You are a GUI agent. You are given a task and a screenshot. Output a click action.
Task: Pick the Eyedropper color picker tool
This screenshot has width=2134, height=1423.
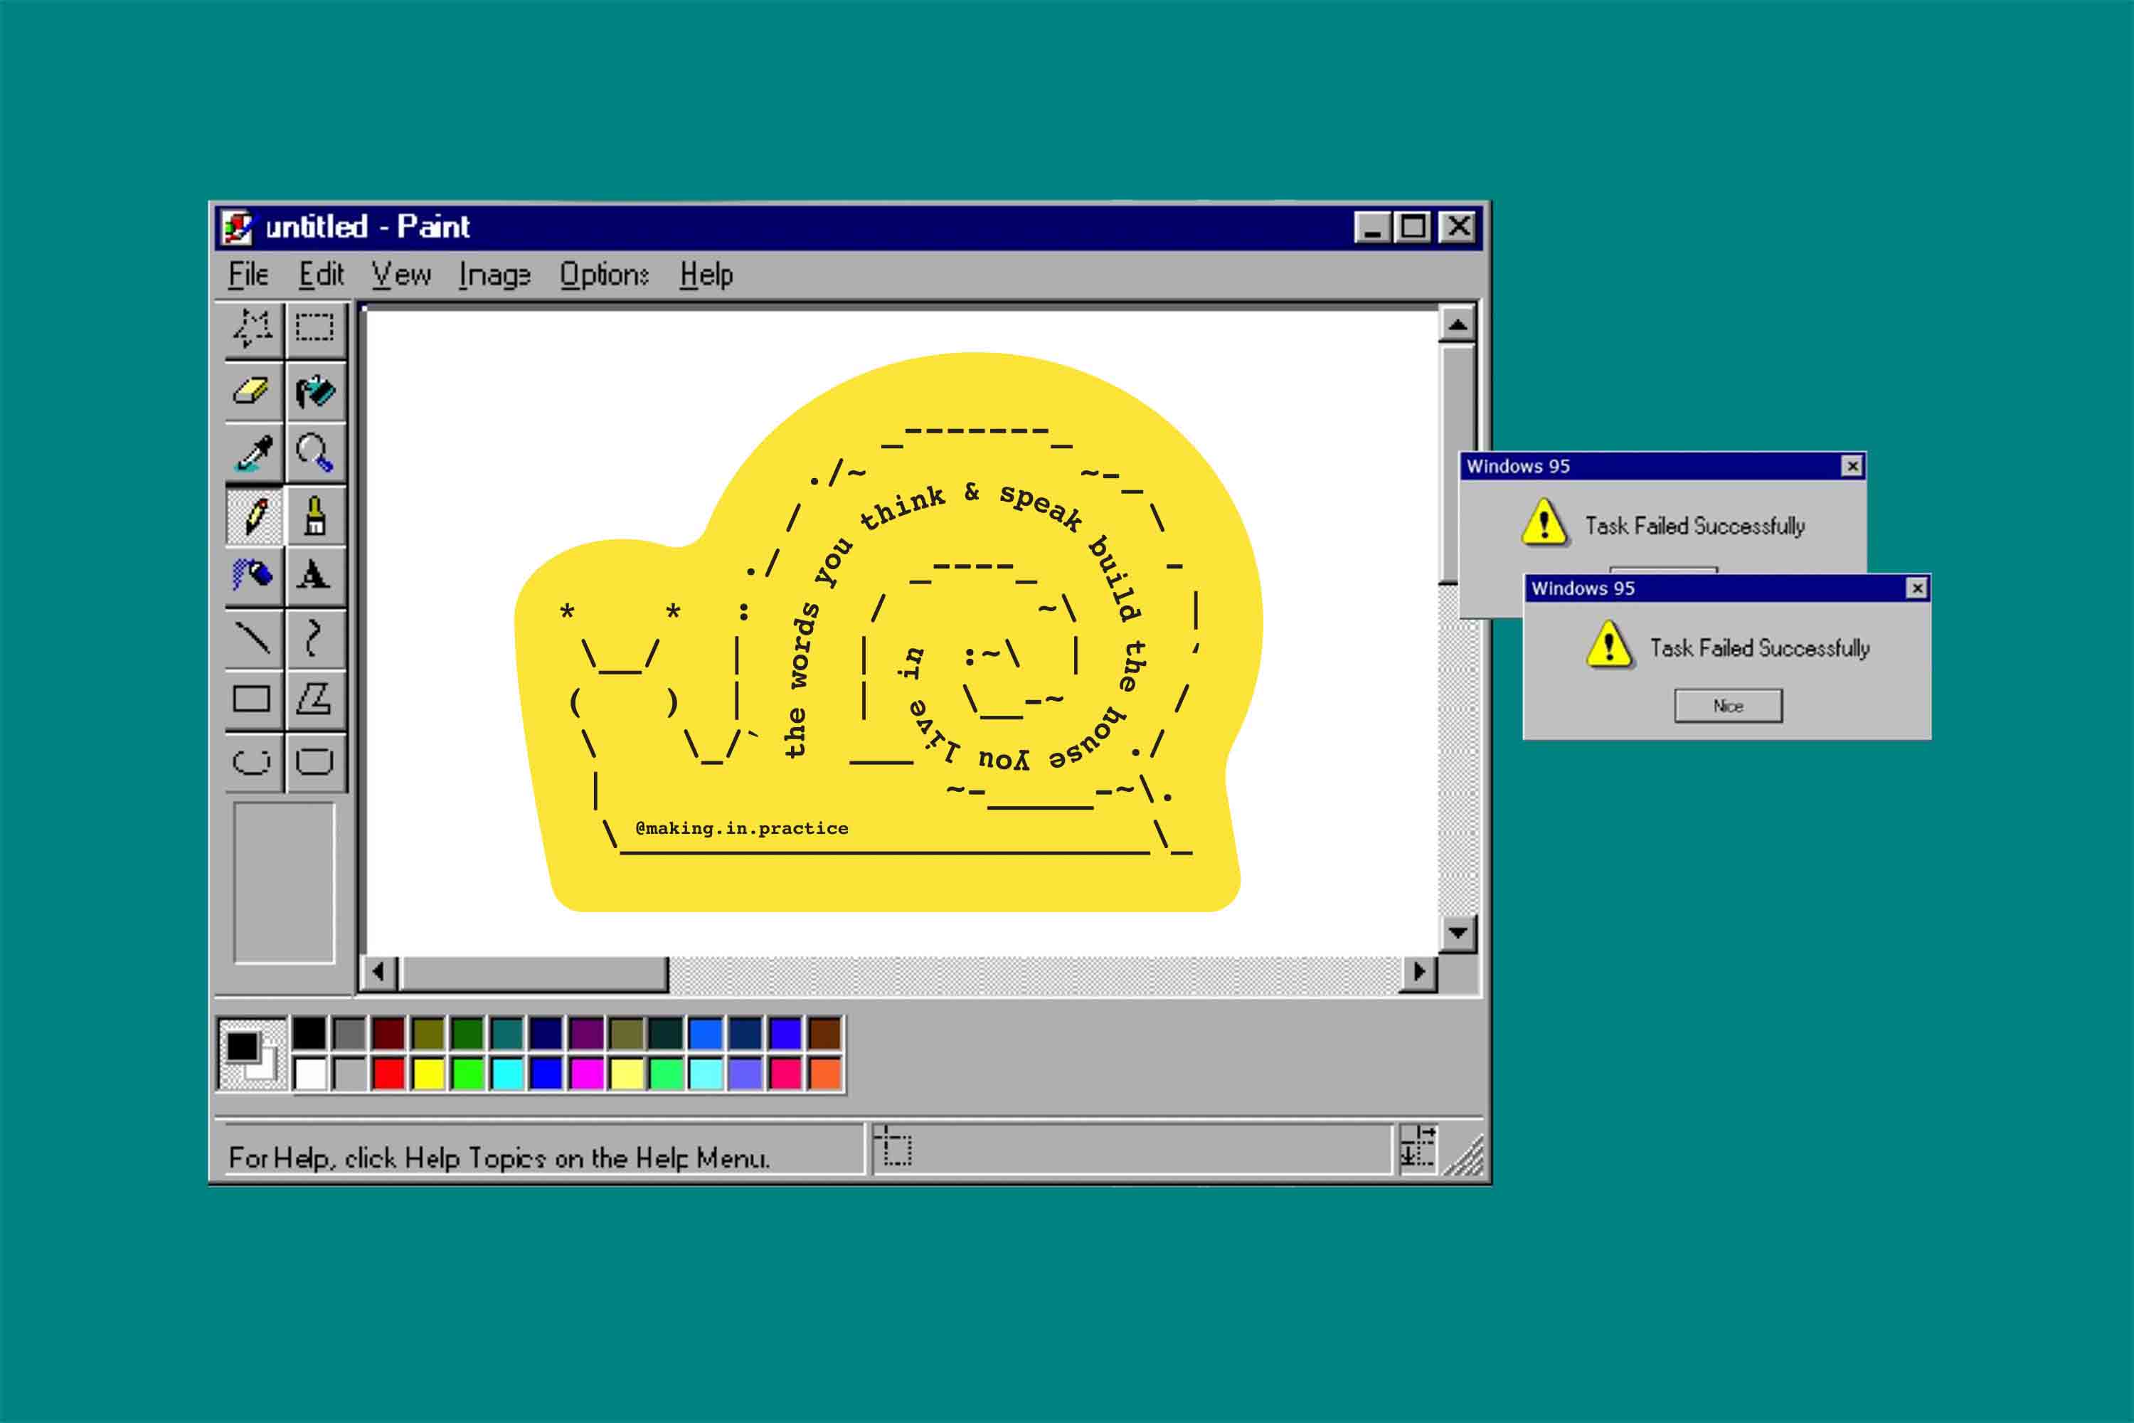253,453
